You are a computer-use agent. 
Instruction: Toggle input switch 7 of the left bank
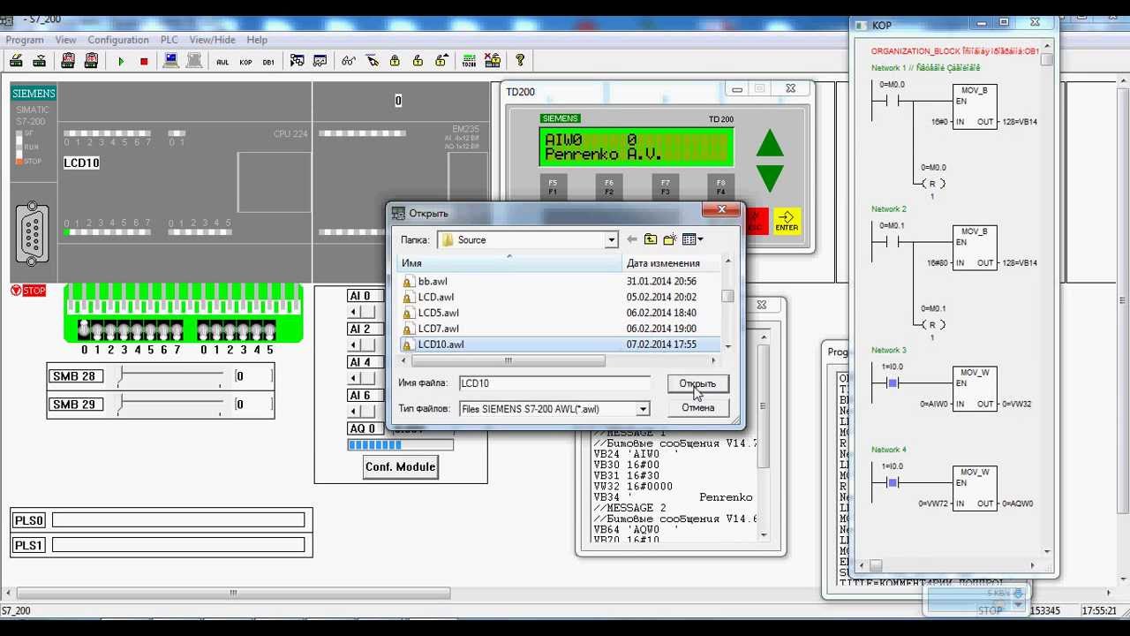(177, 330)
